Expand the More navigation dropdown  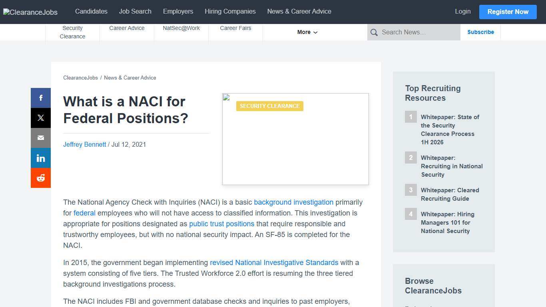(307, 32)
